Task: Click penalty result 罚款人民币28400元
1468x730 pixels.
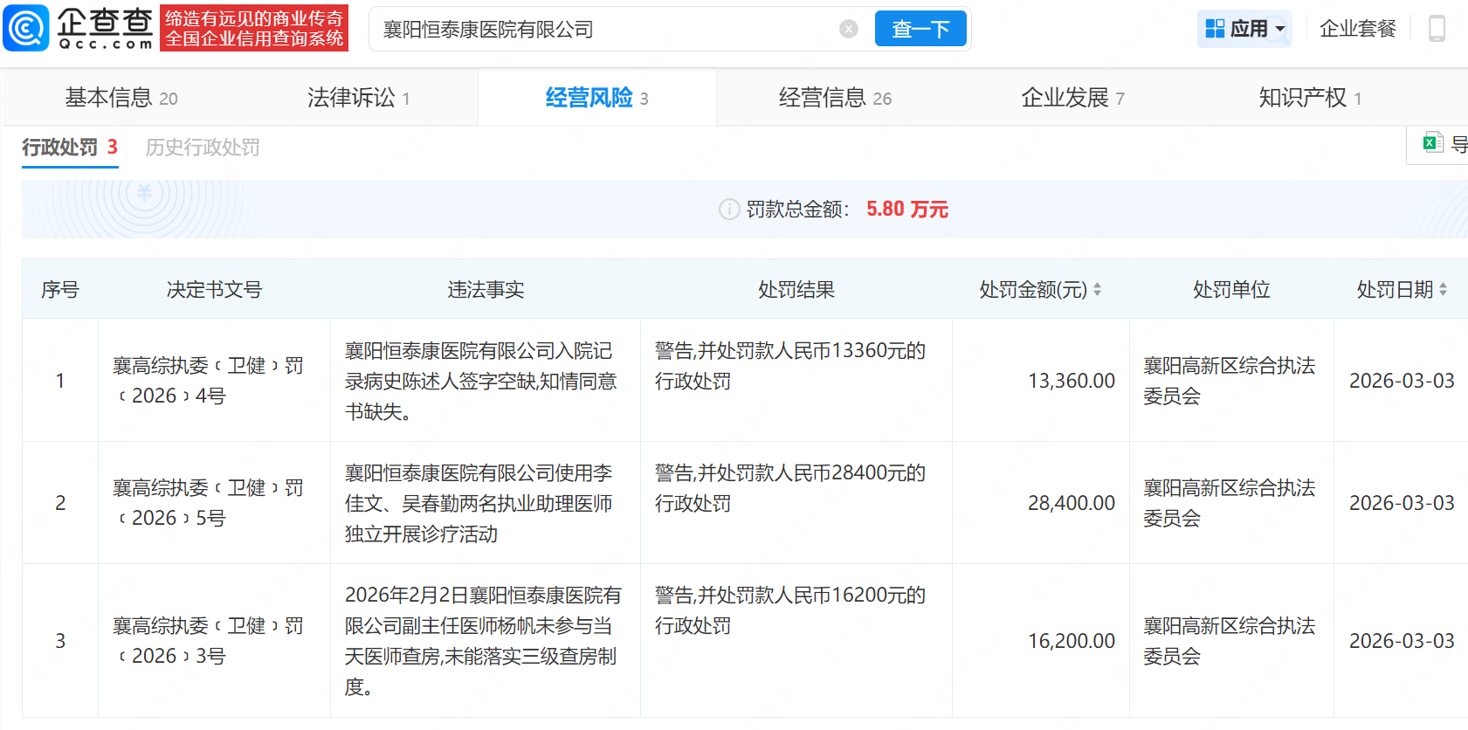Action: (x=790, y=488)
